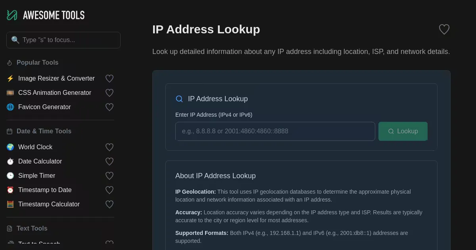476x250 pixels.
Task: Favorite Timestamp Calculator using its heart icon
Action: tap(109, 204)
